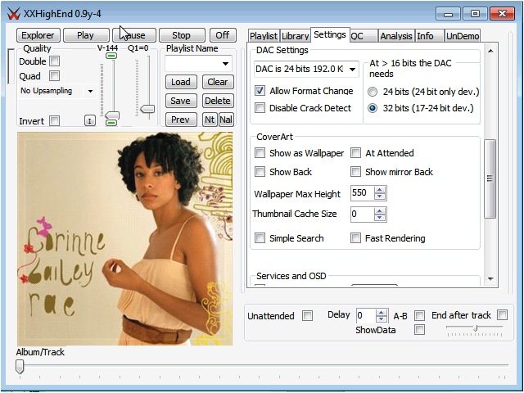Click slider thumb under End after track
This screenshot has height=393, width=524.
[475, 328]
